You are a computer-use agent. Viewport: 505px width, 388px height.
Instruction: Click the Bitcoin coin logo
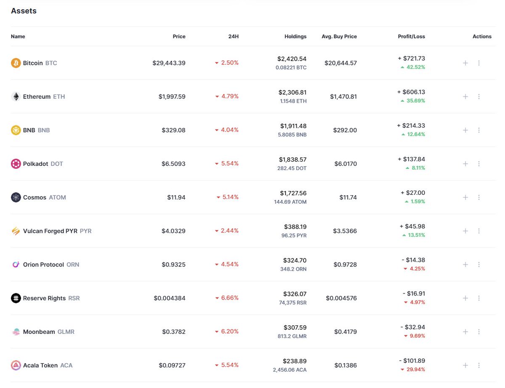tap(16, 63)
